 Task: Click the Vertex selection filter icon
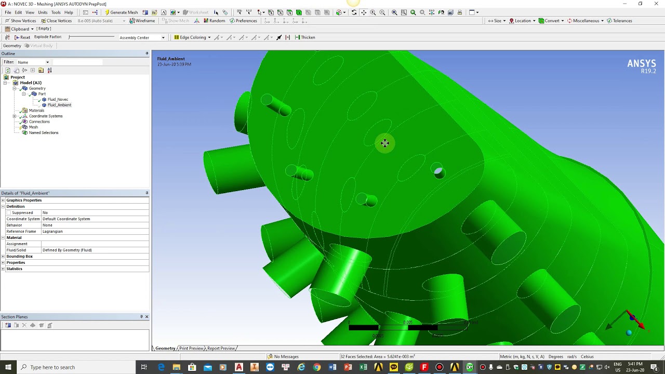click(271, 12)
